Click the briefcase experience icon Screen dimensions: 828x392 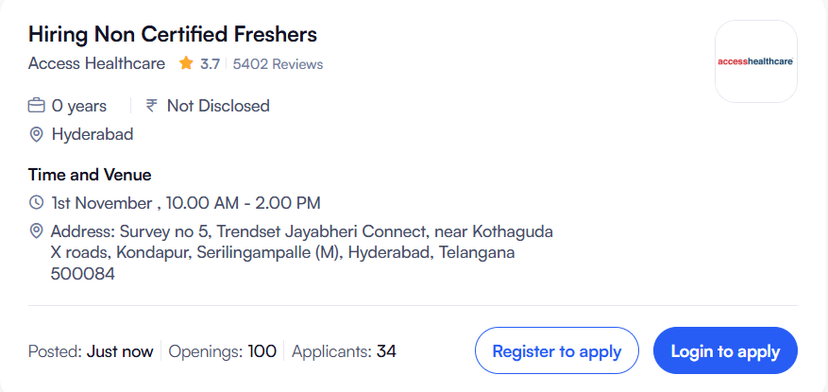point(37,106)
